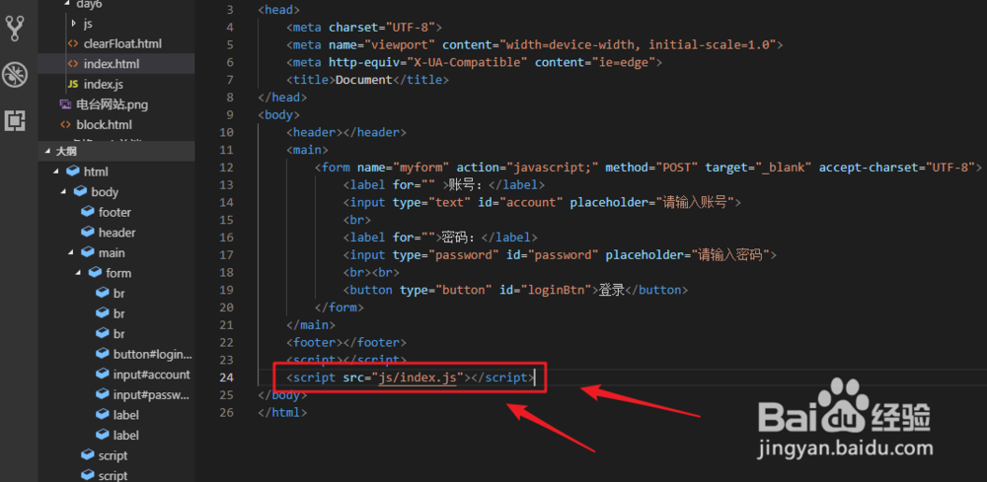Follow the js/index.js link on line 24
This screenshot has width=987, height=482.
tap(418, 378)
